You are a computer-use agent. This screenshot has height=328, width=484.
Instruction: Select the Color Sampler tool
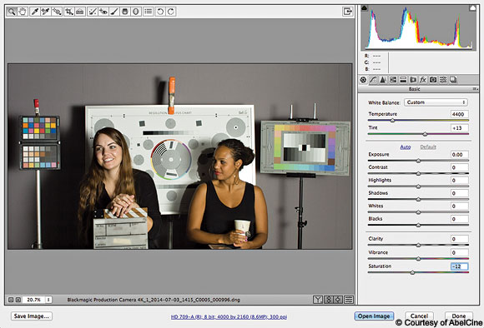coord(46,12)
